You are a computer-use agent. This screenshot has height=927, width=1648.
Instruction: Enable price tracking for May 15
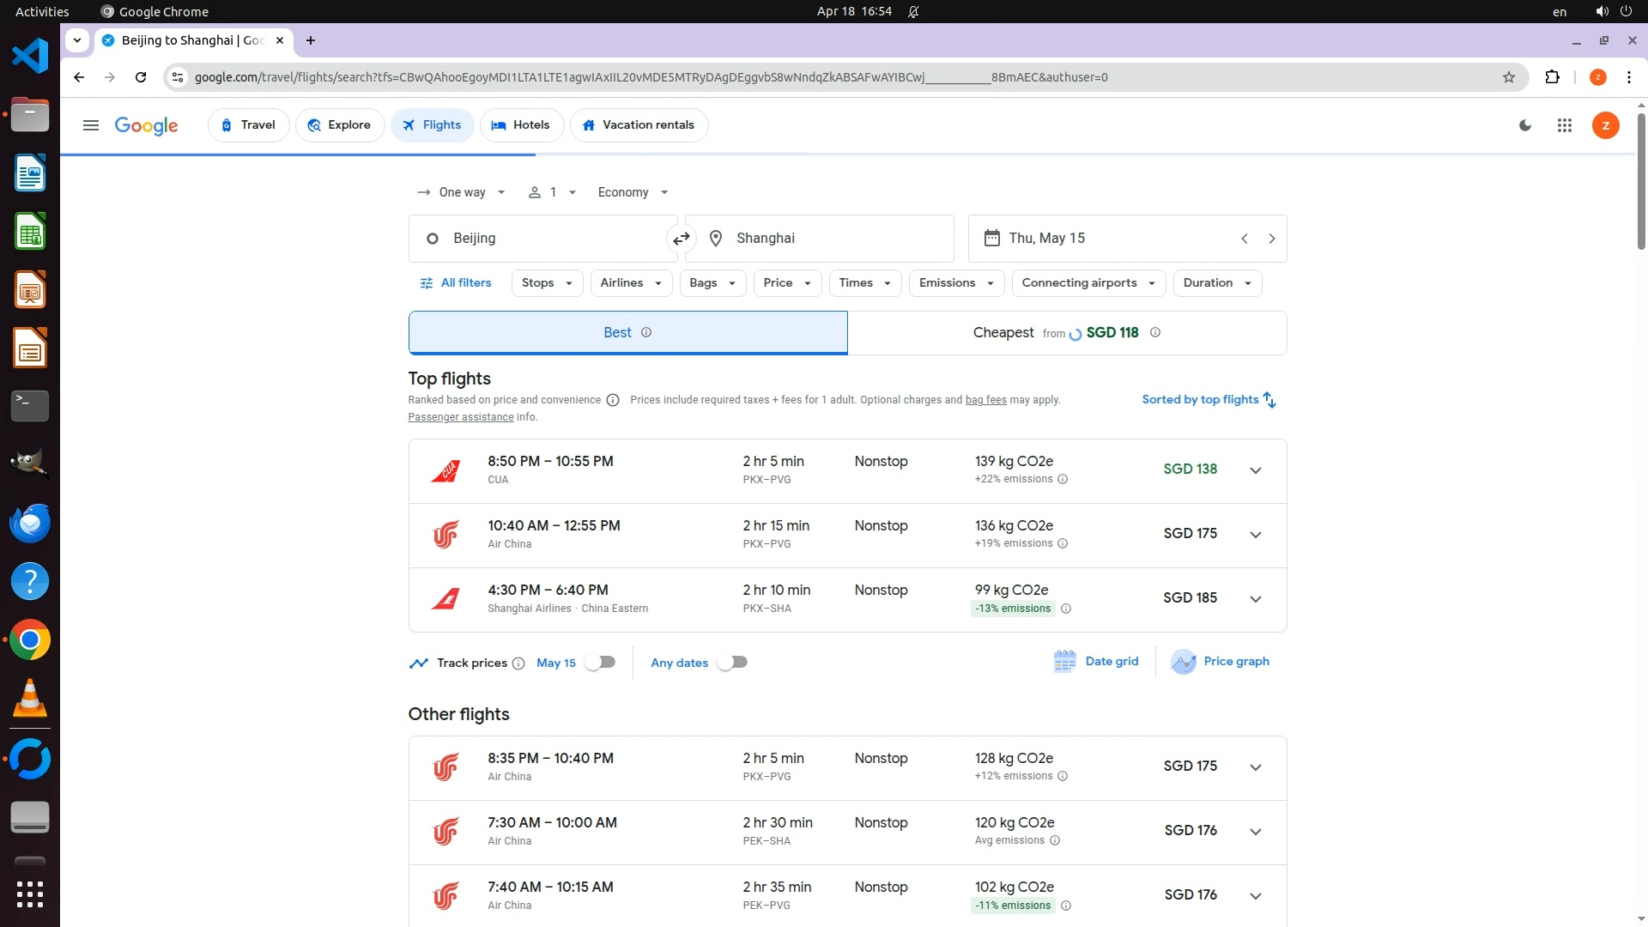600,663
